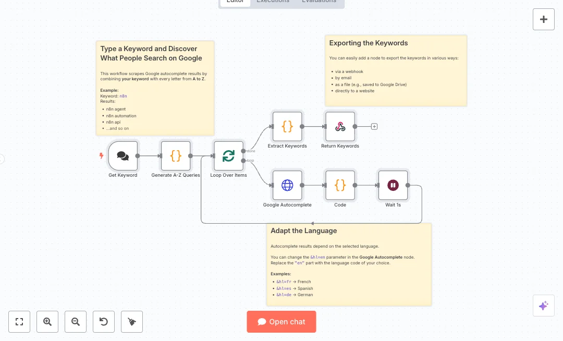Select the Generate A-Z Queries code node
The image size is (563, 341).
pos(176,155)
